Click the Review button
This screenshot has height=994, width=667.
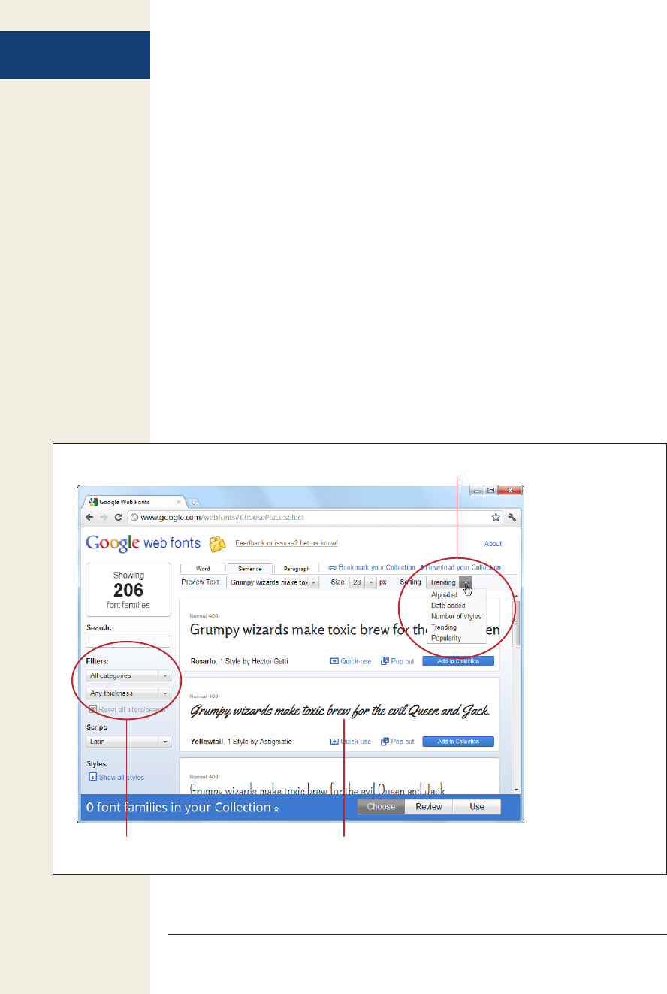coord(429,807)
